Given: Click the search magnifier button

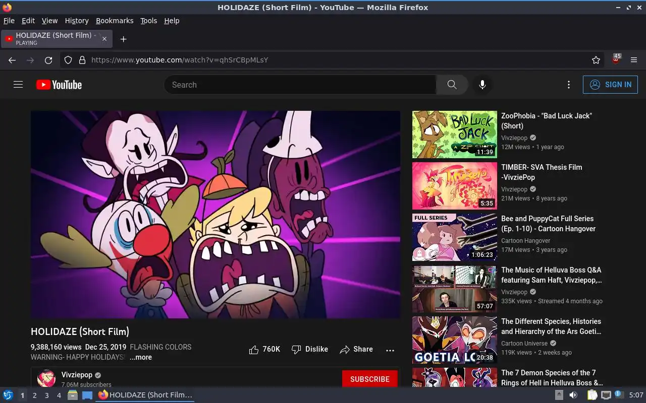Looking at the screenshot, I should 452,85.
